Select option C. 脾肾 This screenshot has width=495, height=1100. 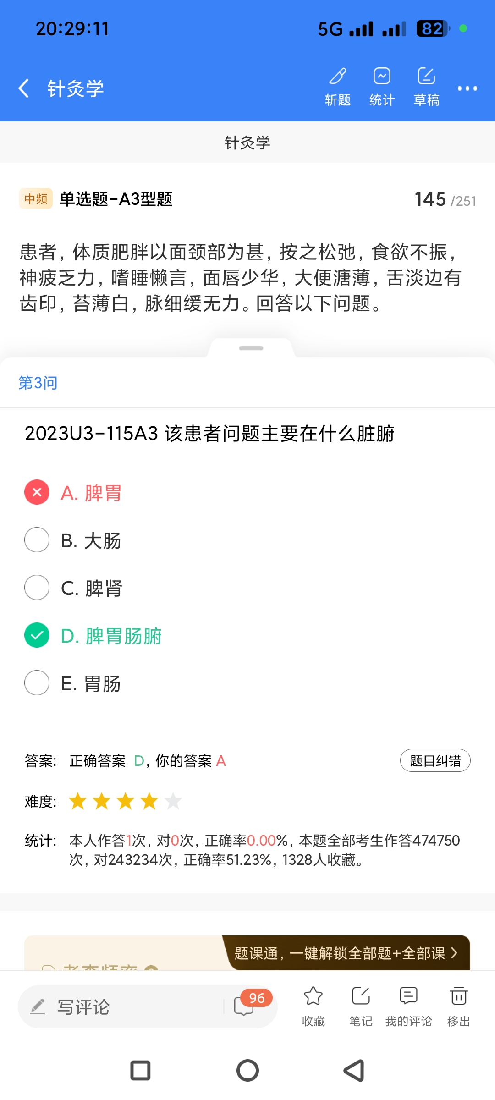(x=37, y=588)
